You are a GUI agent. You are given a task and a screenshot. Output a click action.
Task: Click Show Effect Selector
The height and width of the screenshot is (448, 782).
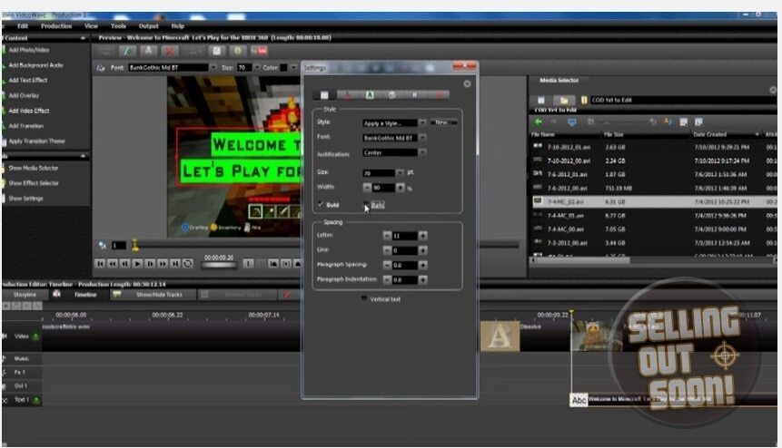34,183
